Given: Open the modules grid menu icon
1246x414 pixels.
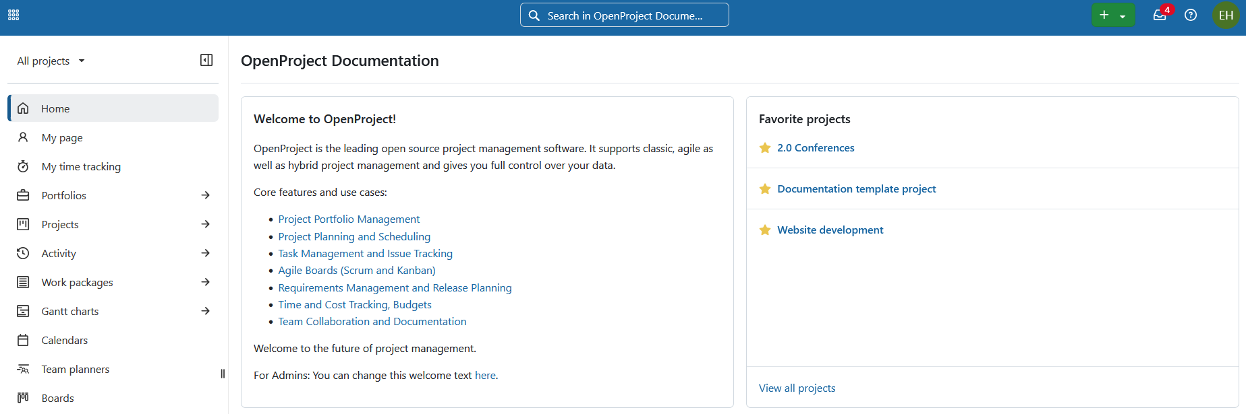Looking at the screenshot, I should tap(13, 15).
